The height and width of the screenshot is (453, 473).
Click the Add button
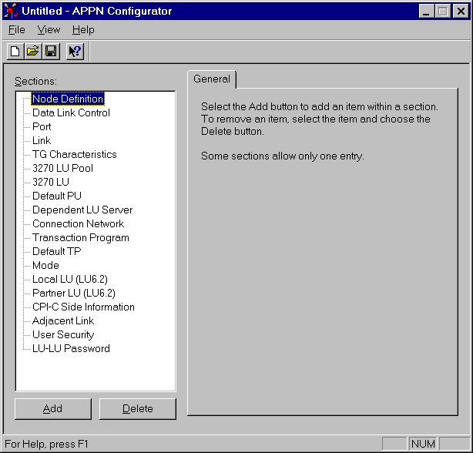[x=53, y=408]
